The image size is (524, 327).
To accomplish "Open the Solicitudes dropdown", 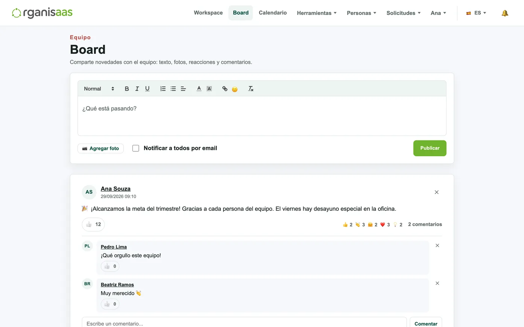I will click(403, 13).
